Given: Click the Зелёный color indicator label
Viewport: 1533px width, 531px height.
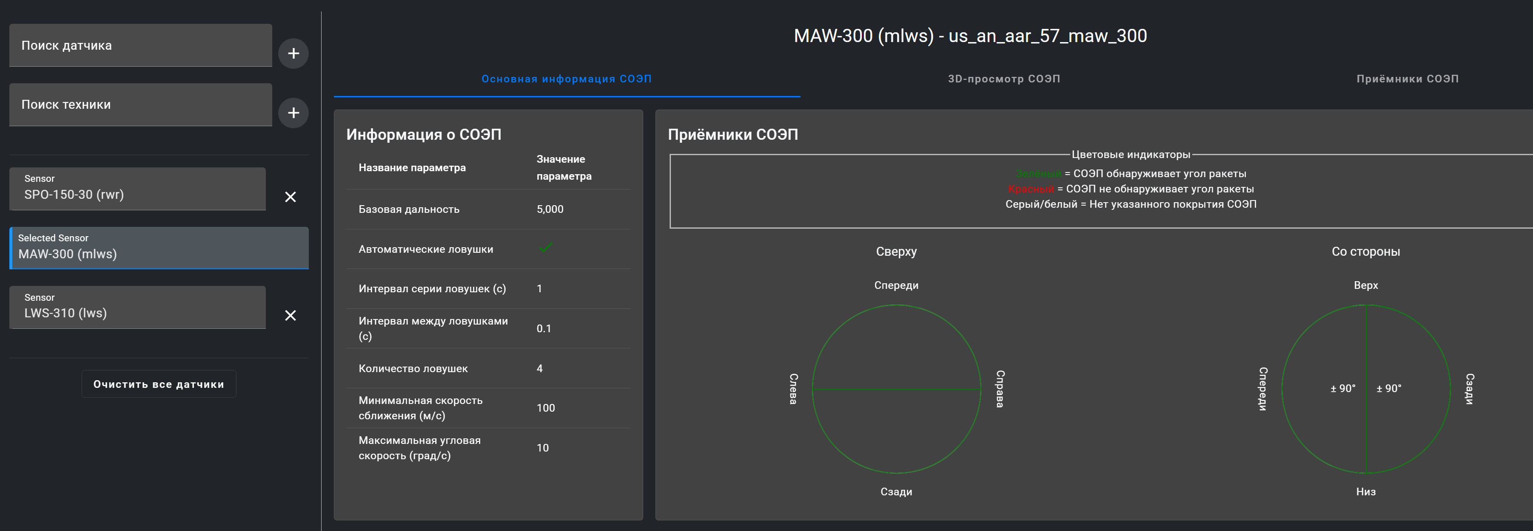Looking at the screenshot, I should coord(1038,174).
